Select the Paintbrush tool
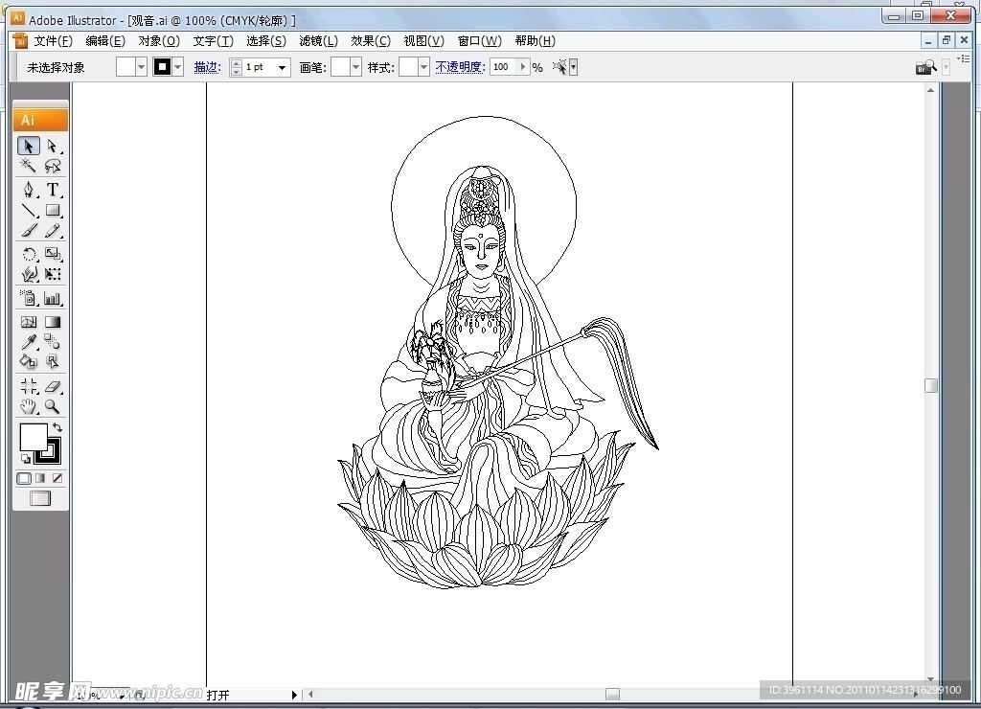Image resolution: width=981 pixels, height=709 pixels. click(x=28, y=231)
